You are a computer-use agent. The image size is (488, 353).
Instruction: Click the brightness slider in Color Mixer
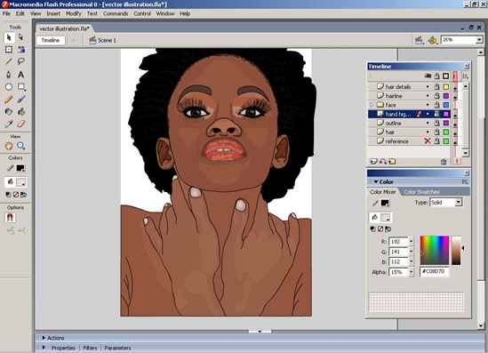click(x=456, y=250)
